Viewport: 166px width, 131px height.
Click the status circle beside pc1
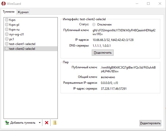coord(7,39)
